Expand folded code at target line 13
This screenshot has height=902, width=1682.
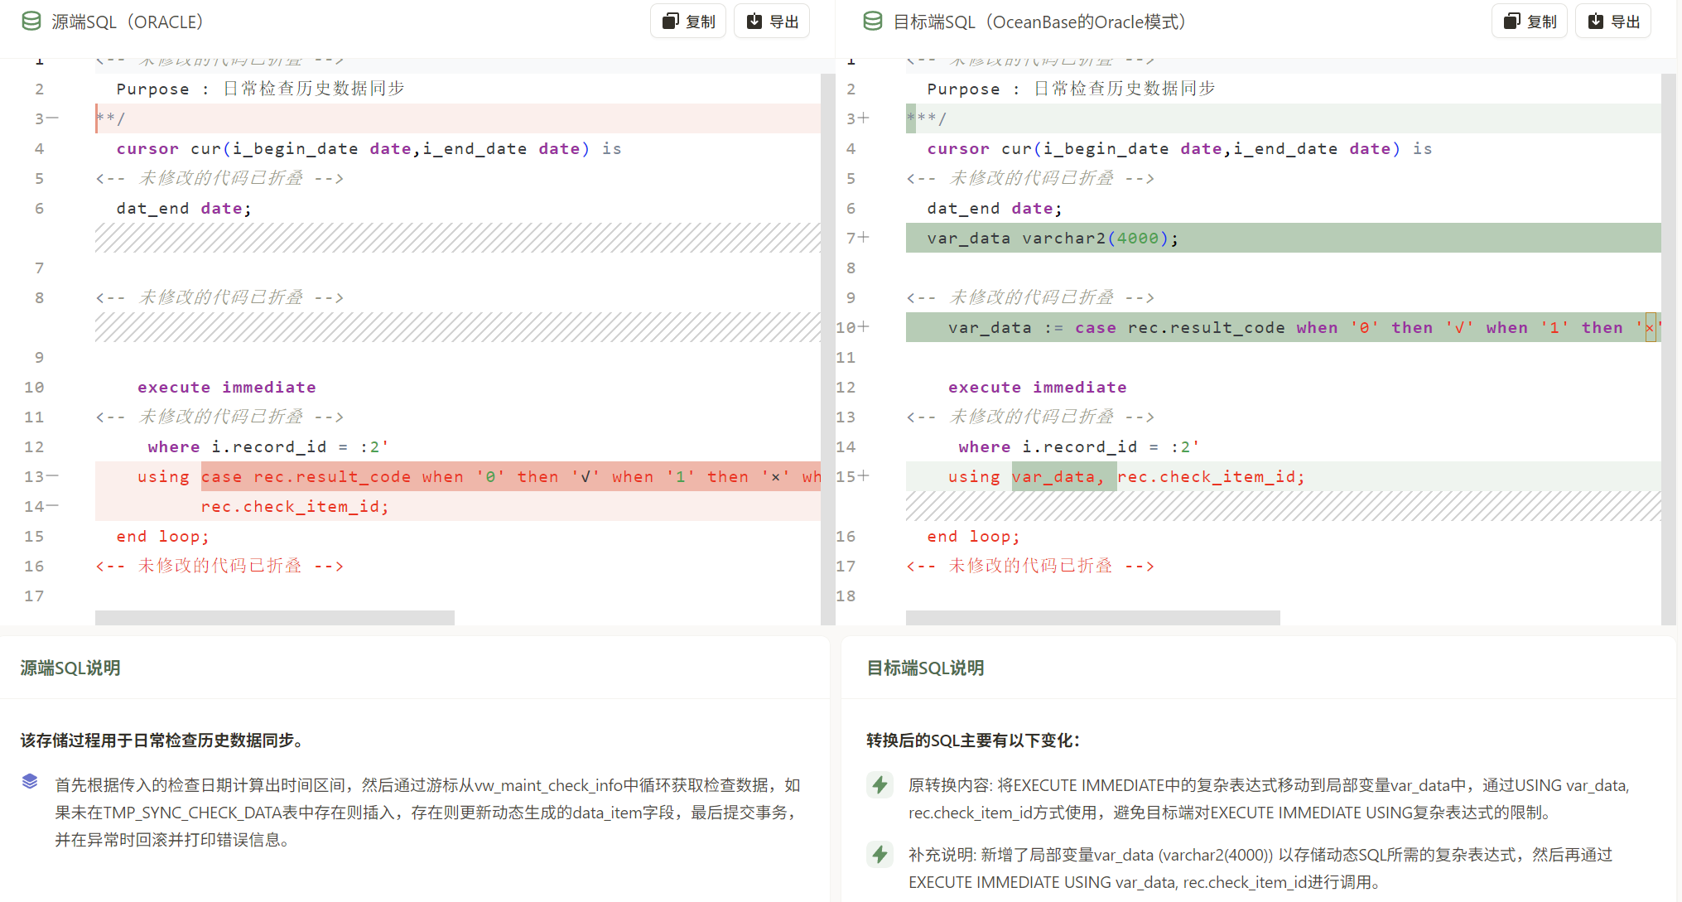tap(1030, 417)
